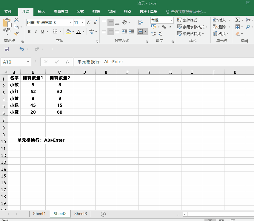Open font size 11 dropdown
The height and width of the screenshot is (221, 254).
point(83,22)
